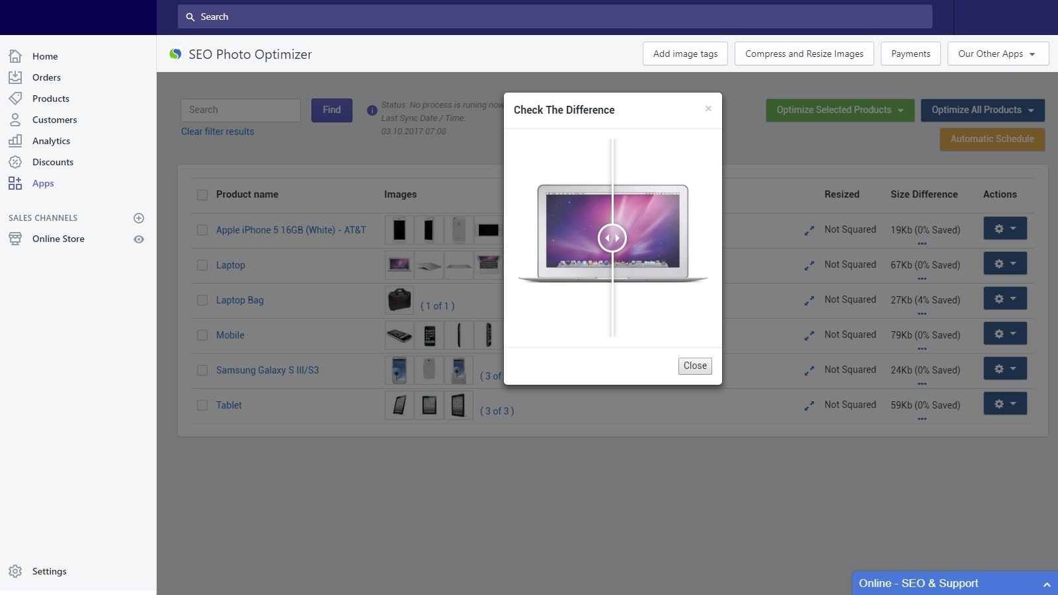Click the Laptop Bag image thumbnail
The height and width of the screenshot is (595, 1058).
[399, 300]
